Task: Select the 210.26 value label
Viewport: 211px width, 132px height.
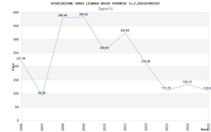Action: (146, 61)
